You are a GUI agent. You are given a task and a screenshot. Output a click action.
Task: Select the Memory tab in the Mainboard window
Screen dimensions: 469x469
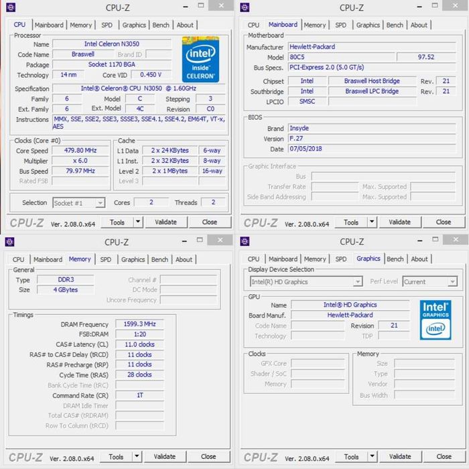[x=315, y=25]
